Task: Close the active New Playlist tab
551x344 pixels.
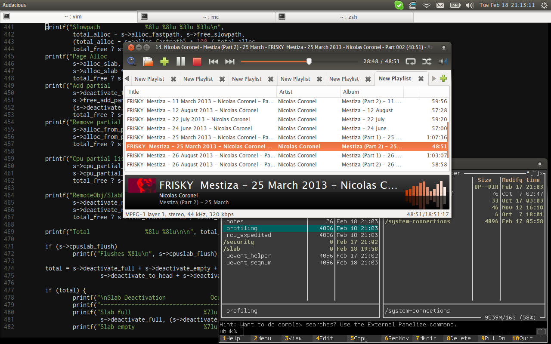Action: (x=421, y=78)
